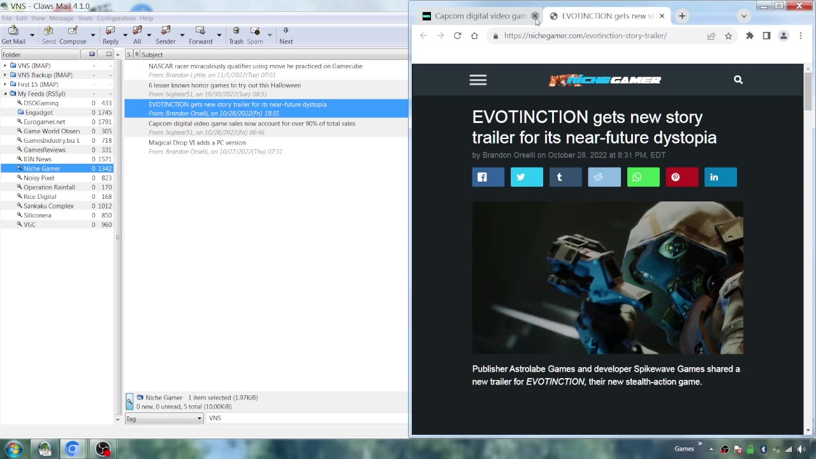Image resolution: width=816 pixels, height=459 pixels.
Task: Open the Magical Drop VI message
Action: click(266, 147)
